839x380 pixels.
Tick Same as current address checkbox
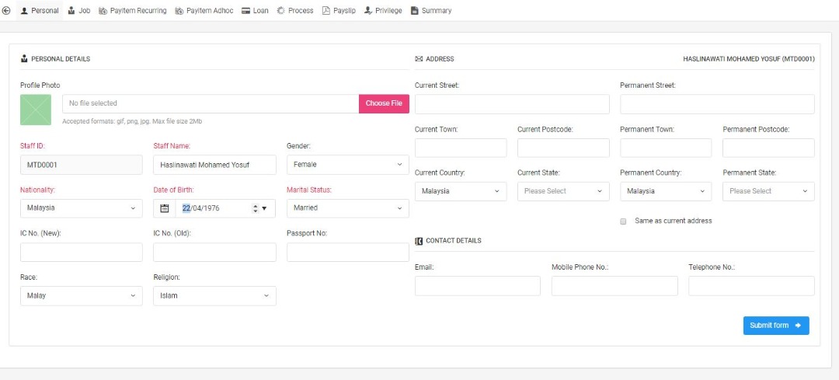pyautogui.click(x=623, y=221)
